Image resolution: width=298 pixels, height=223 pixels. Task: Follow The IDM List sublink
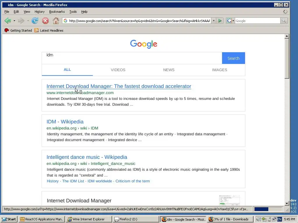73,181
